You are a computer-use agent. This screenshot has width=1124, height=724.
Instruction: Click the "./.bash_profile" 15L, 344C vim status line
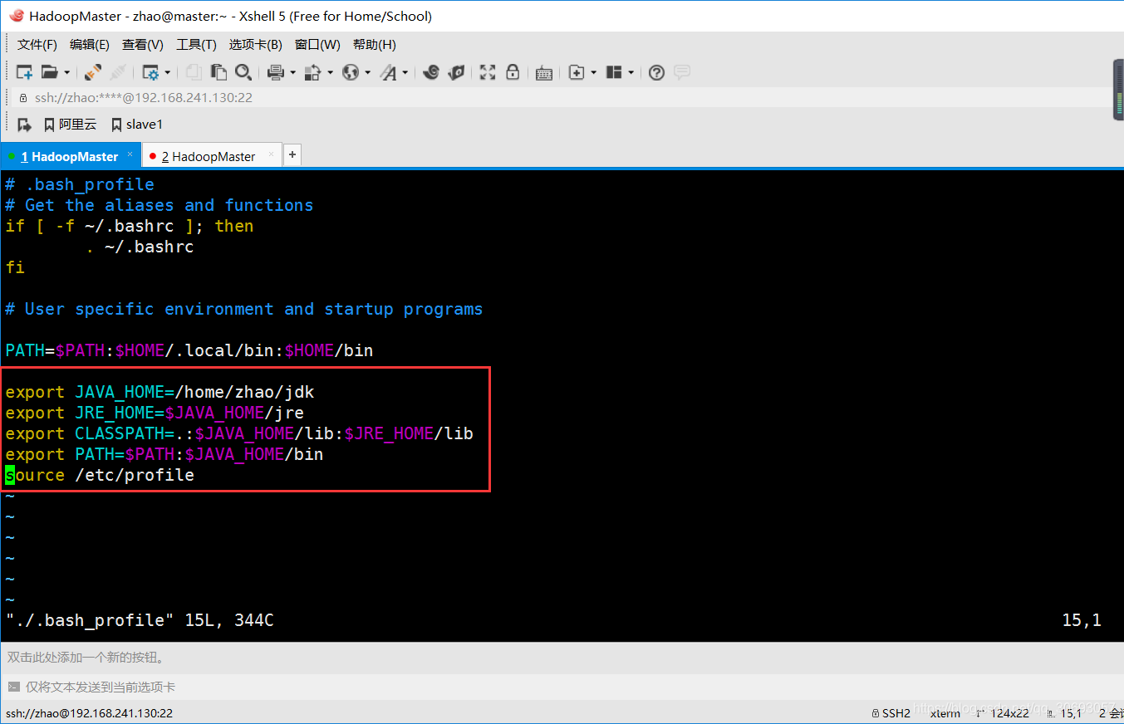[x=140, y=620]
